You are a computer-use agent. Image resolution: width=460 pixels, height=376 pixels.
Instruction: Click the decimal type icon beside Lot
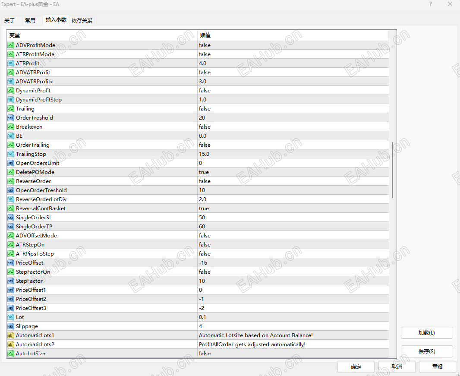point(11,317)
